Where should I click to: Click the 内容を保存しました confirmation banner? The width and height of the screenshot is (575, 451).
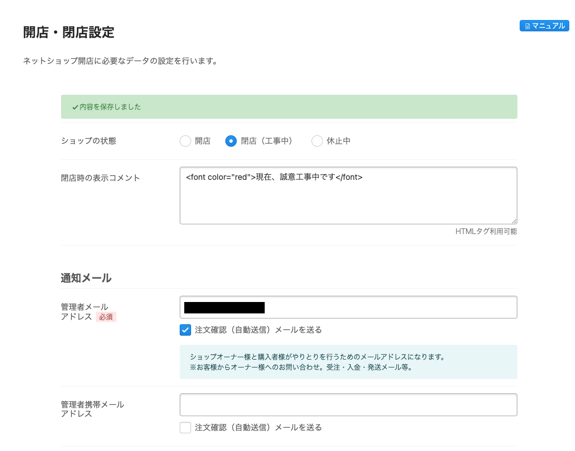tap(289, 106)
